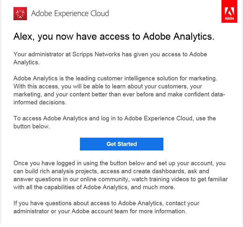Click the line starting "Once you have logged in"
This screenshot has width=243, height=227.
[x=119, y=163]
